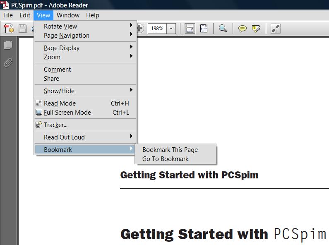Open the Help menu
329x245 pixels.
coord(93,15)
